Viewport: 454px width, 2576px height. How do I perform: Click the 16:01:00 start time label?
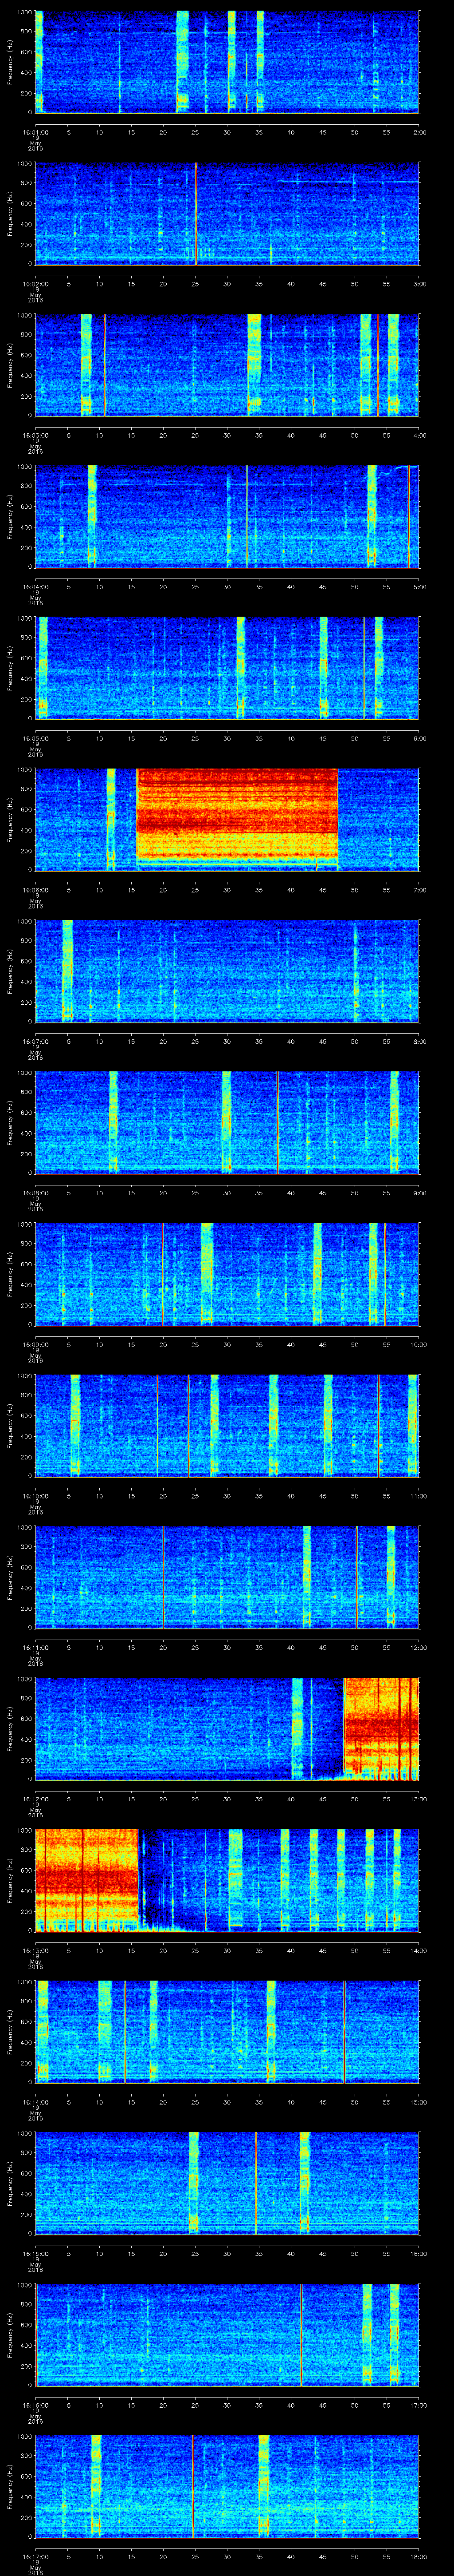[35, 131]
